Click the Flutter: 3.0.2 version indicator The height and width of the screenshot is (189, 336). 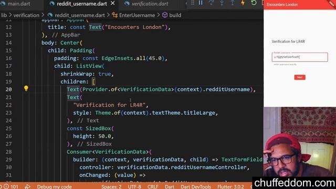pyautogui.click(x=230, y=187)
